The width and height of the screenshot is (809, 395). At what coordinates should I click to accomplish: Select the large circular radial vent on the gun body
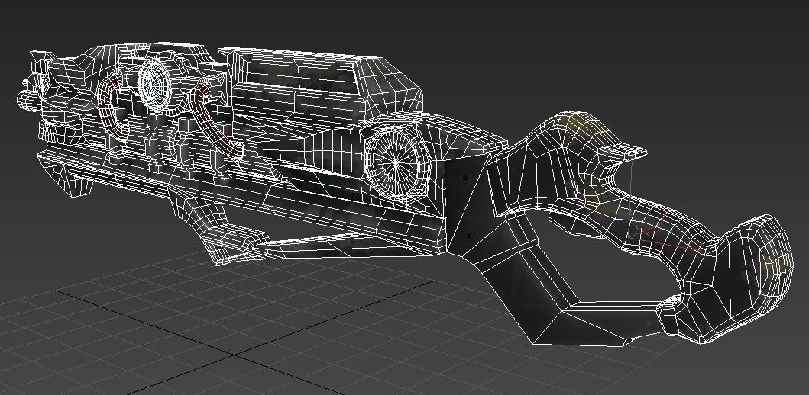pyautogui.click(x=396, y=162)
